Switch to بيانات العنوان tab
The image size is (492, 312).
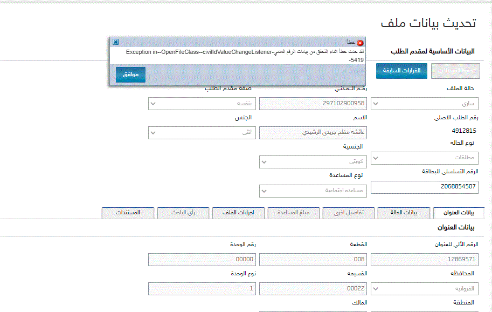point(459,213)
